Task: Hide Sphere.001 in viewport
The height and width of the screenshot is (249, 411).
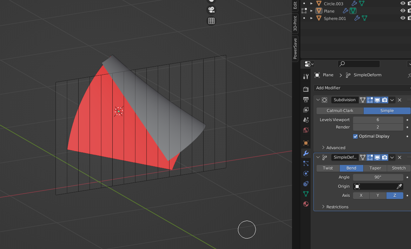Action: pos(403,18)
